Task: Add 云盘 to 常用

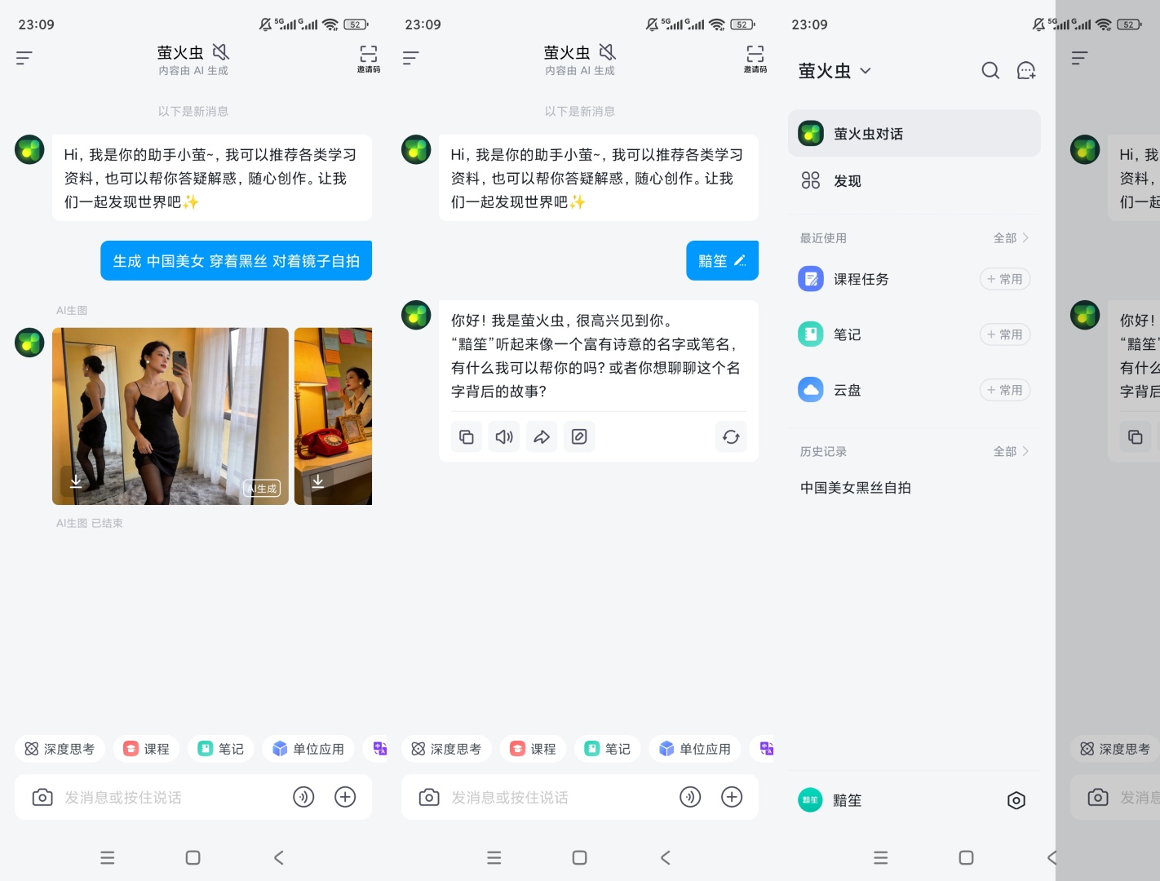Action: [1005, 390]
